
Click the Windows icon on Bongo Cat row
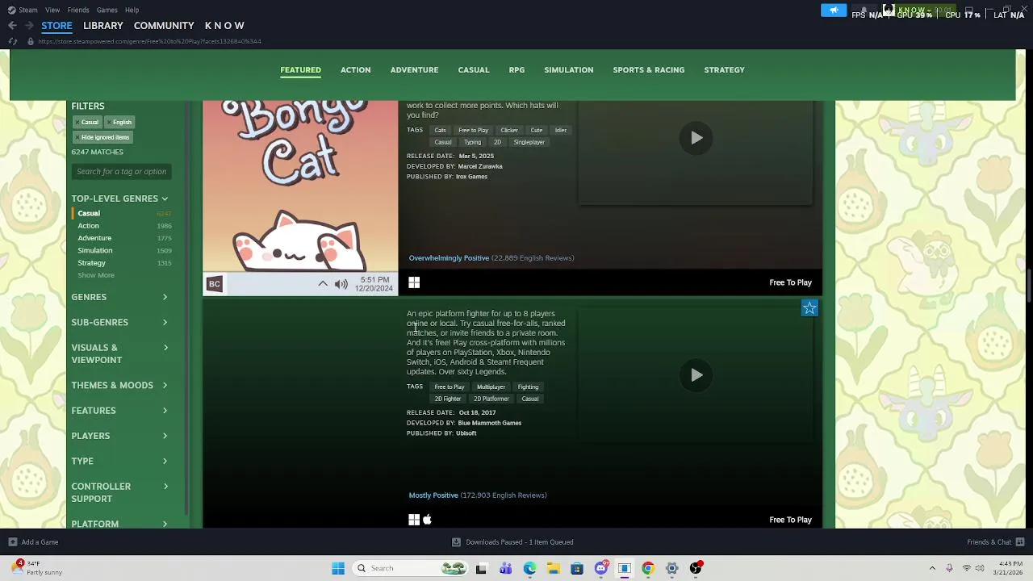point(414,282)
